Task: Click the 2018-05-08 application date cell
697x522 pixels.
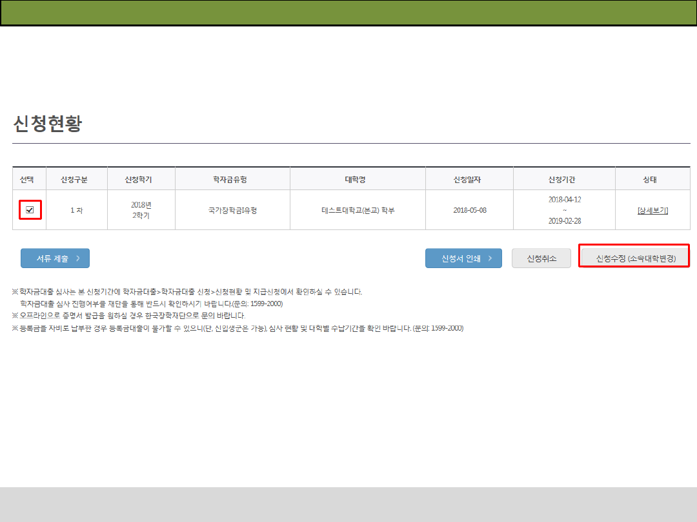Action: 470,210
